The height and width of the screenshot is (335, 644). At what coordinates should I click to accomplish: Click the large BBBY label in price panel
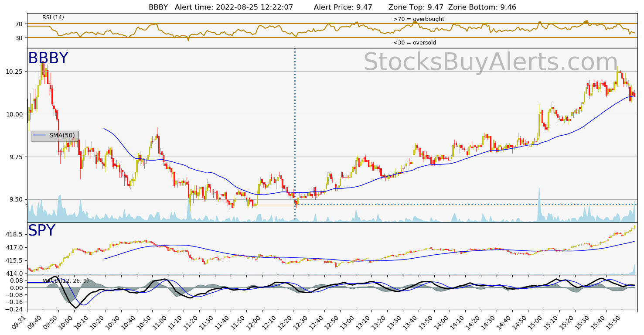48,58
